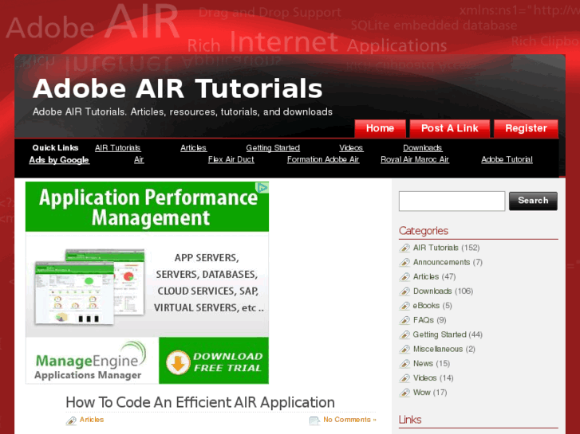This screenshot has width=580, height=434.
Task: Click the orange download arrow icon in the ad
Action: click(178, 362)
